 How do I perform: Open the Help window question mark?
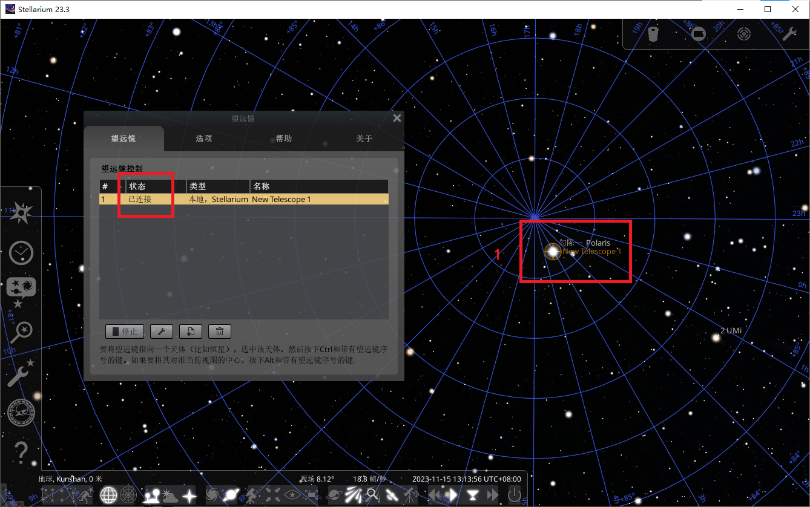(x=21, y=451)
